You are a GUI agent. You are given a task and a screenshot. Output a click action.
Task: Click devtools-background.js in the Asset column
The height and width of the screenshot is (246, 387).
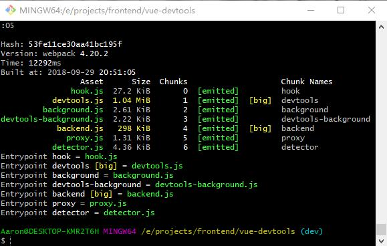click(x=52, y=119)
